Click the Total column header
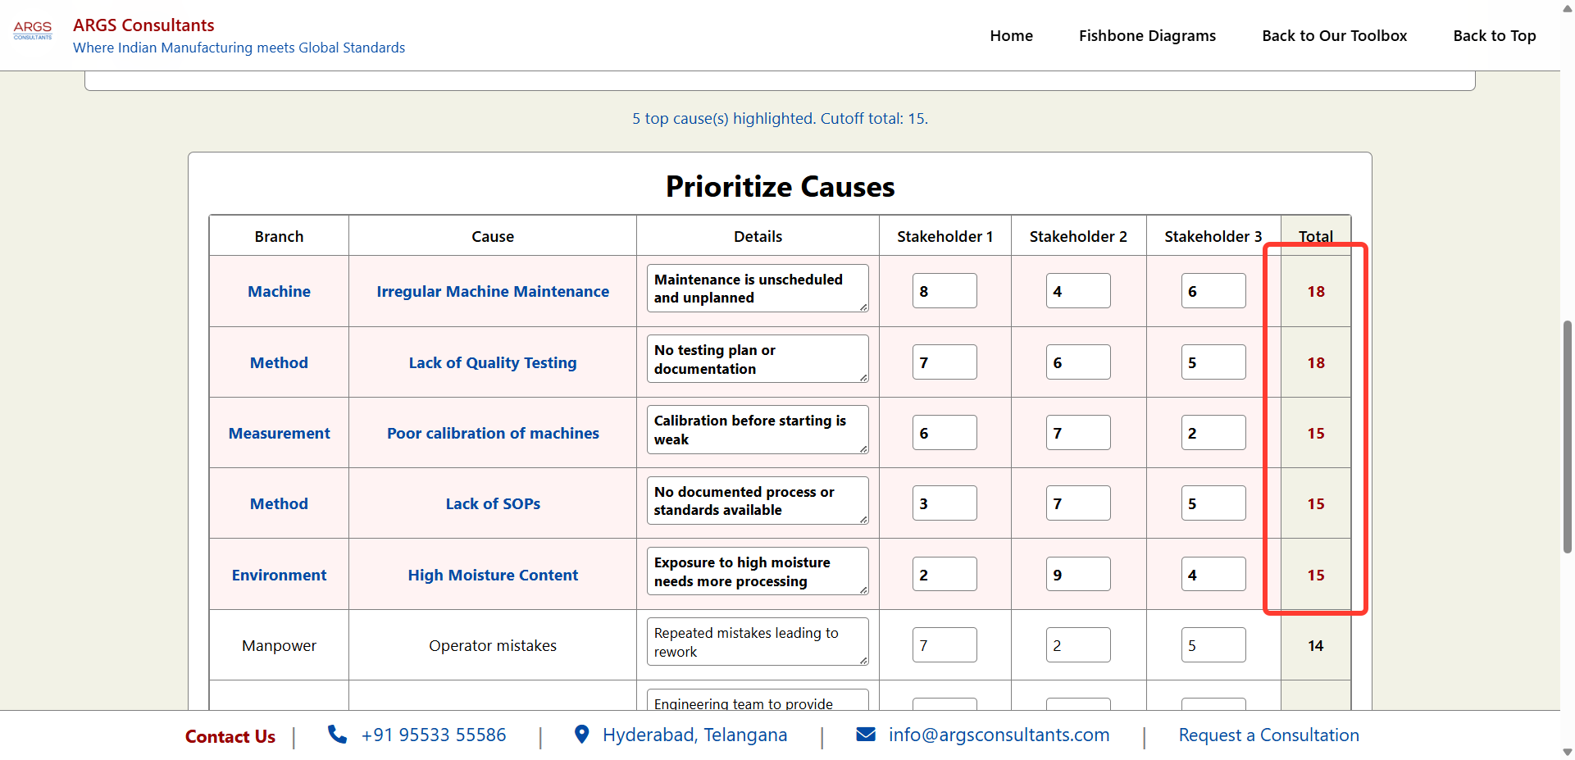 [1315, 236]
